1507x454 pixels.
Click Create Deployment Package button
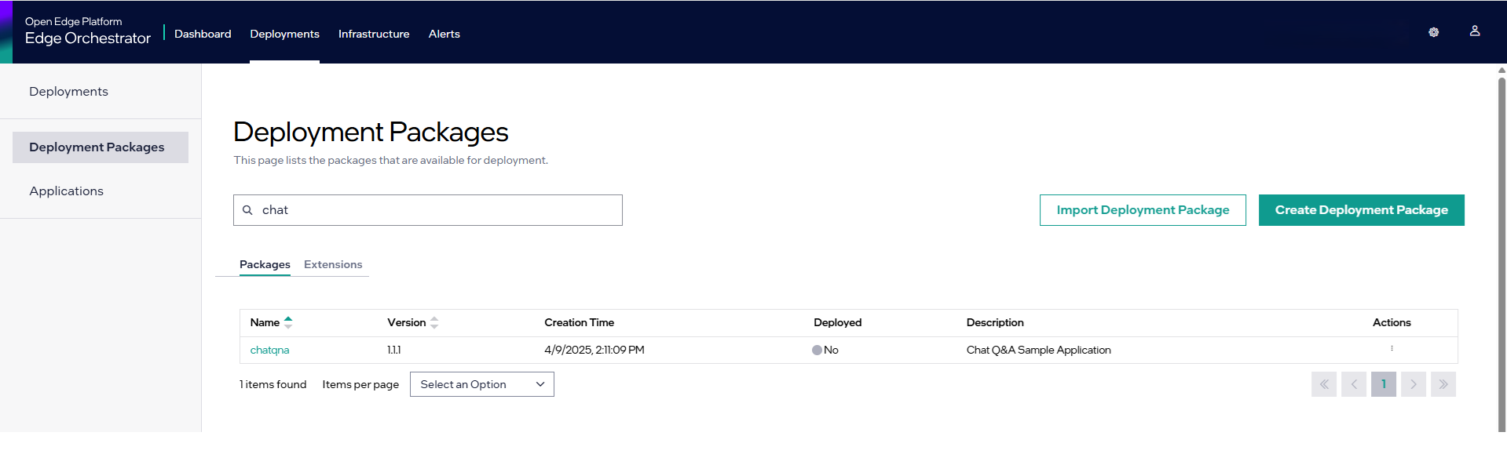(1361, 210)
